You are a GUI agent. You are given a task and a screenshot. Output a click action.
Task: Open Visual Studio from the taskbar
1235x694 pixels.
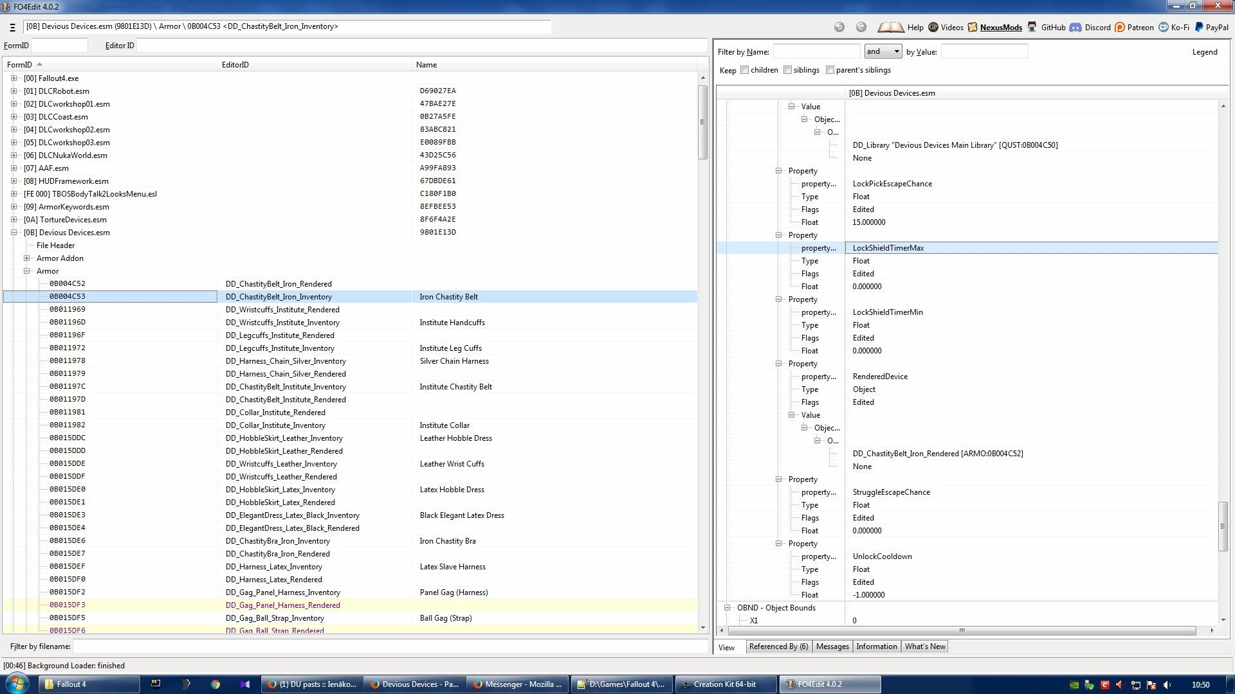coord(245,684)
